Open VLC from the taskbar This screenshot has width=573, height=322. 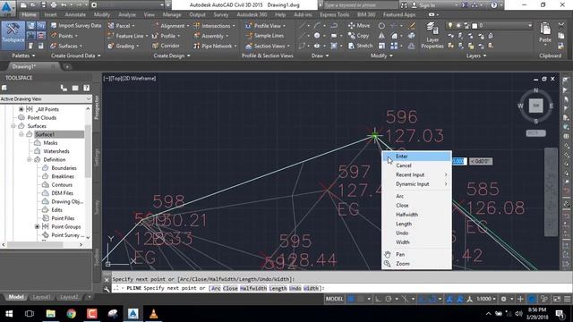pyautogui.click(x=153, y=314)
